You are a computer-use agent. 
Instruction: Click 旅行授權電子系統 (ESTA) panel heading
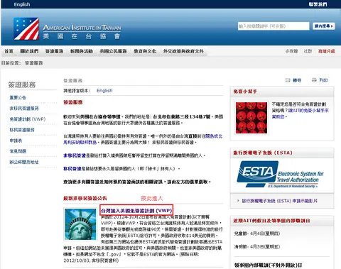click(263, 153)
